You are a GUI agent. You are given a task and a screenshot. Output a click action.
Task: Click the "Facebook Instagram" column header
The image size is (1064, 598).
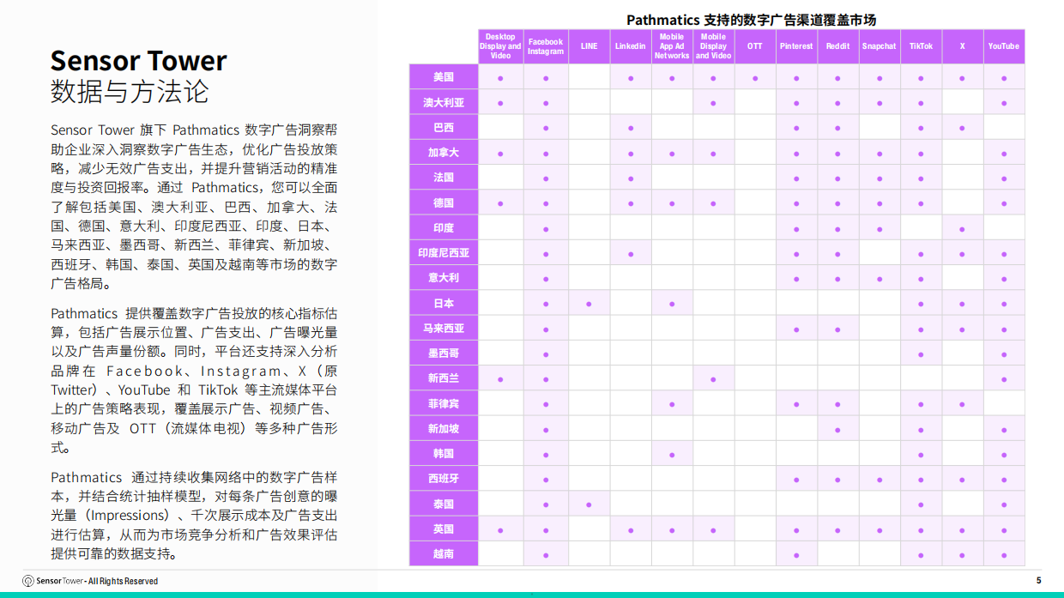(x=546, y=46)
